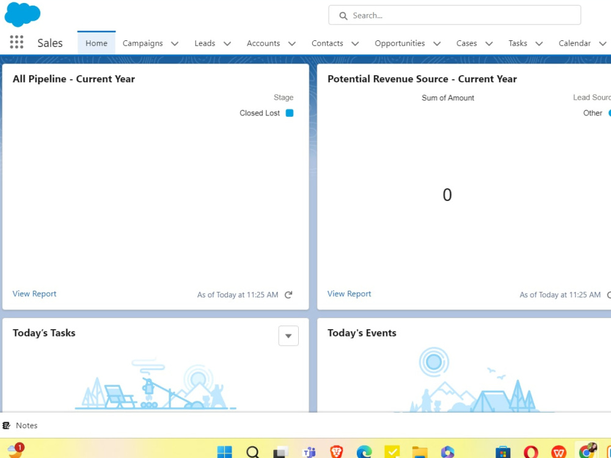Open the yellow checkmark notes app in taskbar
The height and width of the screenshot is (458, 611).
click(x=392, y=452)
